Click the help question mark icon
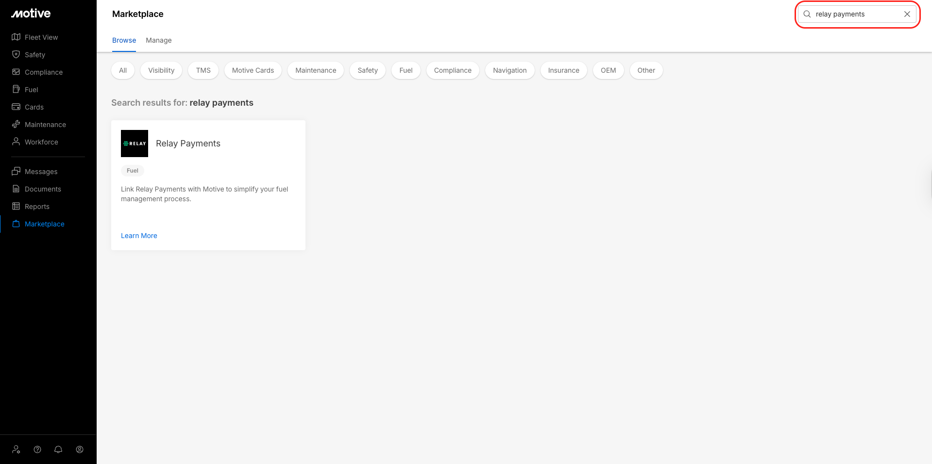Image resolution: width=932 pixels, height=464 pixels. coord(37,449)
